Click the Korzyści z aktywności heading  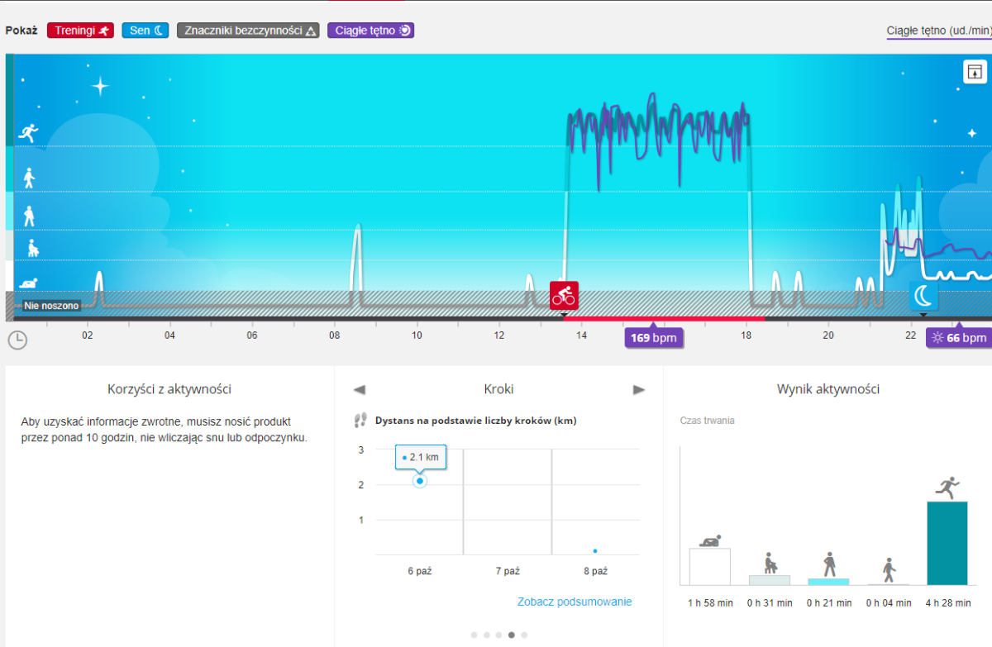169,389
